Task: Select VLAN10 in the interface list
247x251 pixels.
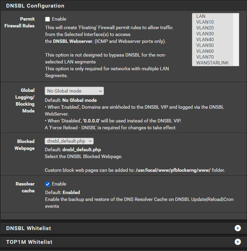Action: click(x=205, y=22)
